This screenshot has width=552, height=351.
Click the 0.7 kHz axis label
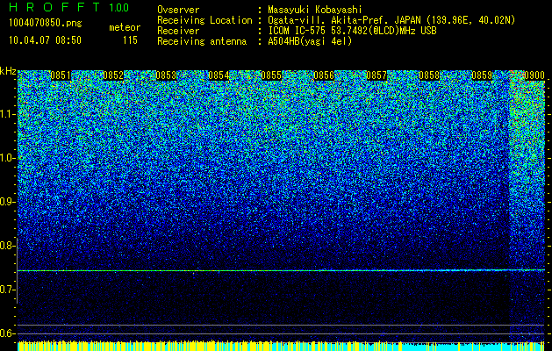click(x=8, y=290)
